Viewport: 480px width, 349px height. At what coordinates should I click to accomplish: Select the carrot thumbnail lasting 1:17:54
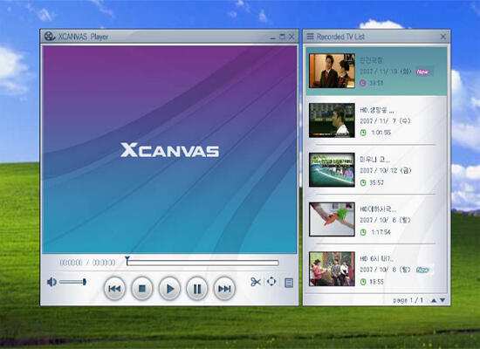(x=332, y=219)
